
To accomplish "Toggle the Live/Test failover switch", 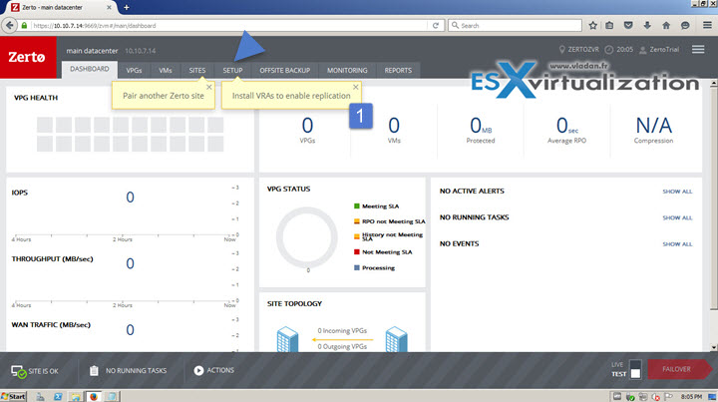I will click(635, 369).
